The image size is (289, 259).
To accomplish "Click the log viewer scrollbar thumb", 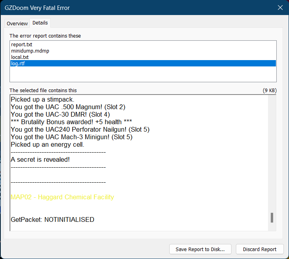I will click(x=272, y=217).
